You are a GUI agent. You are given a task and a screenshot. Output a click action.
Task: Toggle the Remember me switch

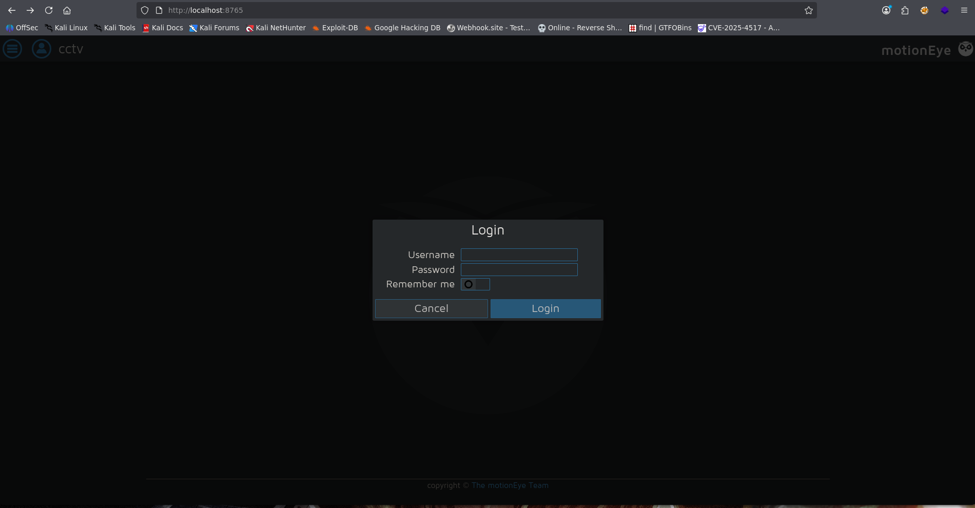pyautogui.click(x=475, y=284)
